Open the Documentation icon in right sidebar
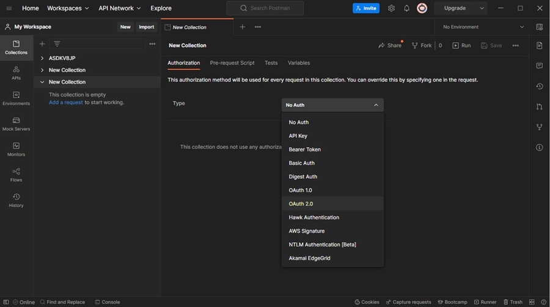The image size is (550, 307). tap(540, 45)
